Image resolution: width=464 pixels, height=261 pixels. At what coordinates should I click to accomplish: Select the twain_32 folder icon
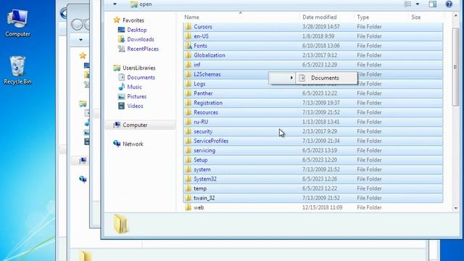[188, 198]
